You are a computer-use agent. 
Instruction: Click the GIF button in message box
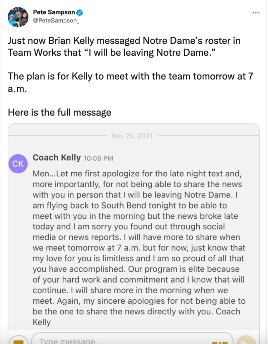(219, 341)
